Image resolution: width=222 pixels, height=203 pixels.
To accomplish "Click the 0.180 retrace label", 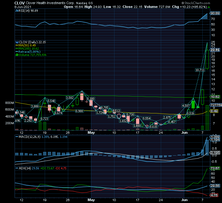I will pos(91,98).
